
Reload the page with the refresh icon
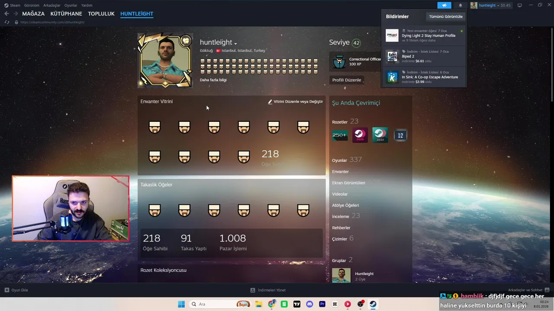point(6,22)
